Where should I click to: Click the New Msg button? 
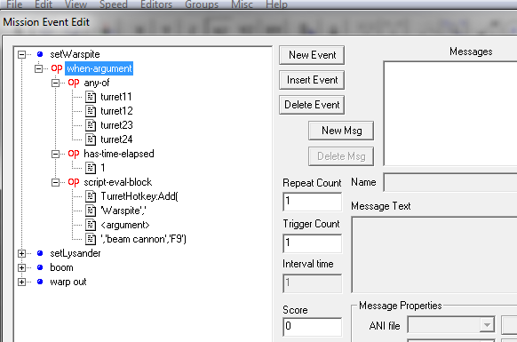click(341, 131)
